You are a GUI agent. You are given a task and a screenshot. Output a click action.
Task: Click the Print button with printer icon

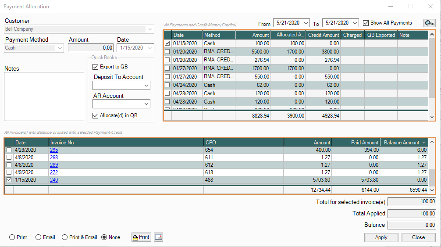click(141, 237)
